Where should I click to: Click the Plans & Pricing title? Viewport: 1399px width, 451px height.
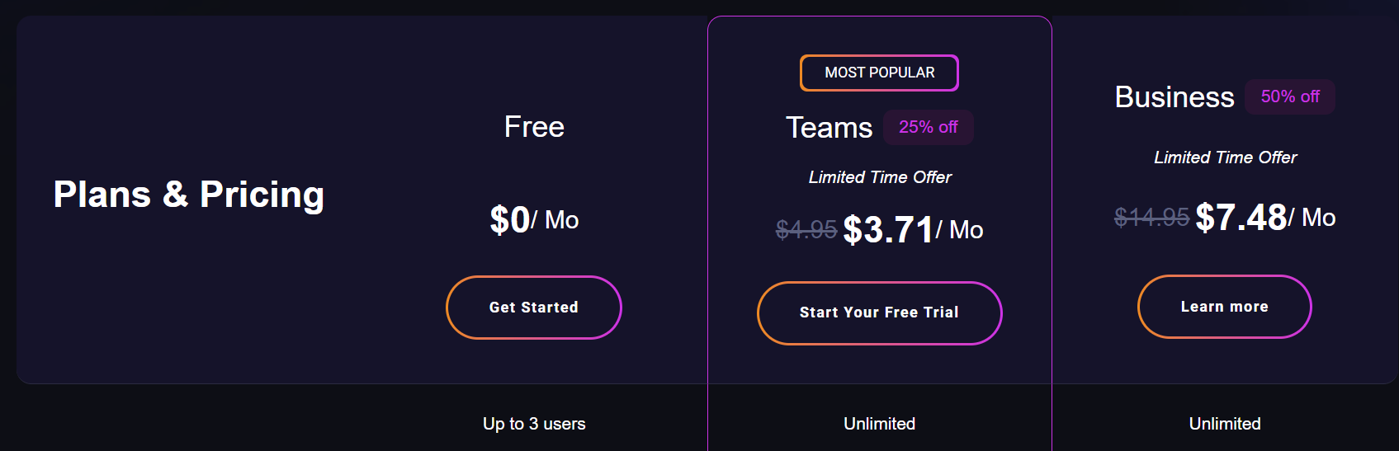pos(189,195)
